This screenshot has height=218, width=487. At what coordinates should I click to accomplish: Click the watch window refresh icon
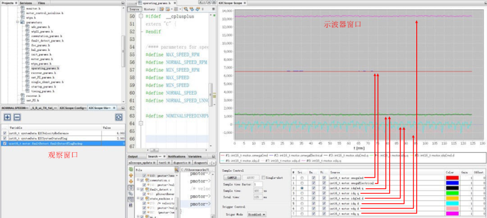pyautogui.click(x=119, y=117)
